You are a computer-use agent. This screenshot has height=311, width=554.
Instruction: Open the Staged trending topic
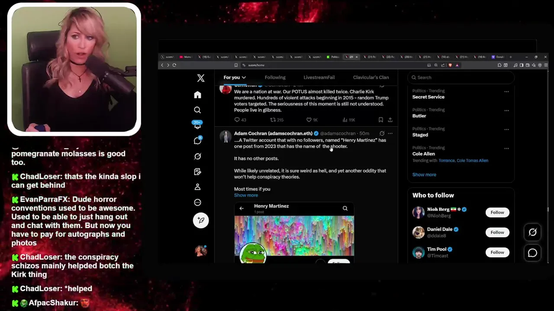pos(420,135)
